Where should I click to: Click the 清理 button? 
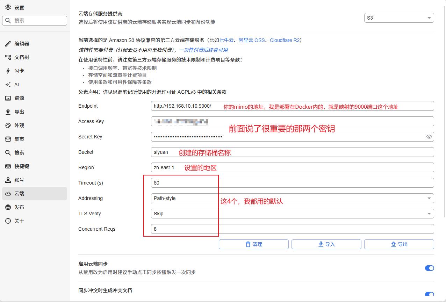(x=254, y=244)
